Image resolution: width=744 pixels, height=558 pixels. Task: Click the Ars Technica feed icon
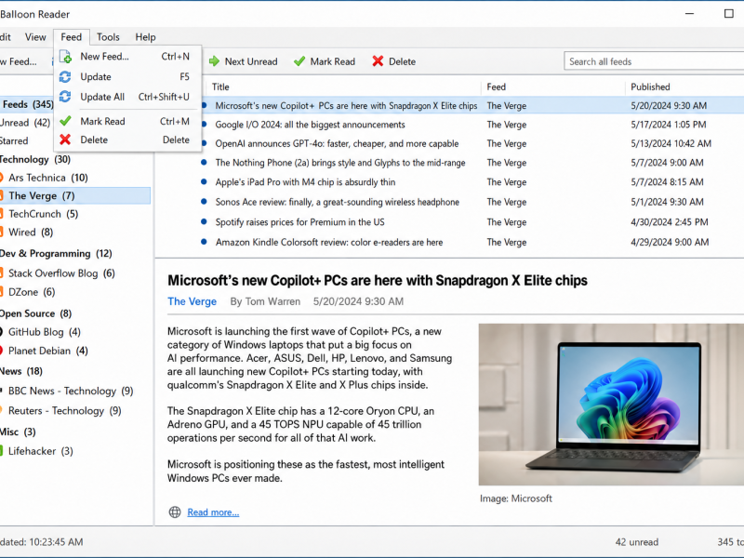click(2, 178)
